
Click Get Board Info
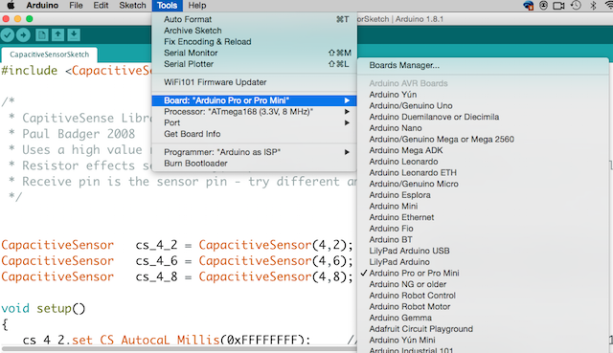click(x=254, y=134)
